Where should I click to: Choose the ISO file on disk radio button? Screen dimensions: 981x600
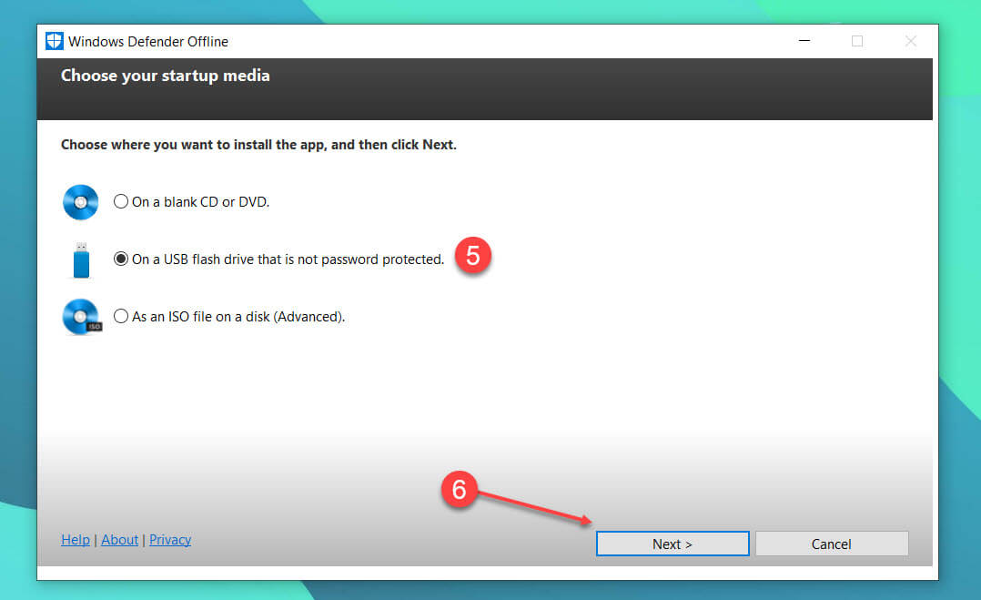tap(121, 317)
